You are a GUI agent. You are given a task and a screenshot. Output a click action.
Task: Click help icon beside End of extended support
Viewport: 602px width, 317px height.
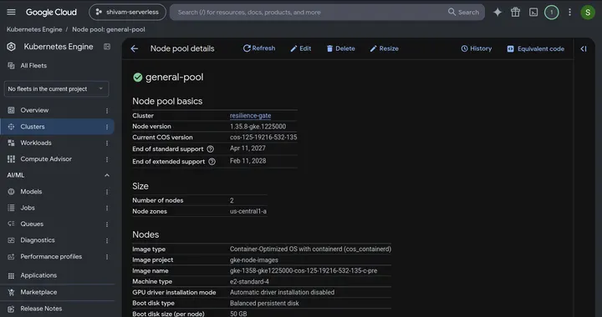point(212,162)
